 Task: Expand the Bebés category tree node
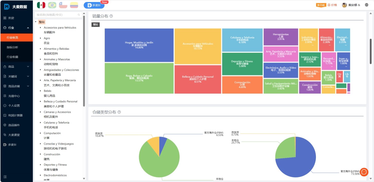41,91
